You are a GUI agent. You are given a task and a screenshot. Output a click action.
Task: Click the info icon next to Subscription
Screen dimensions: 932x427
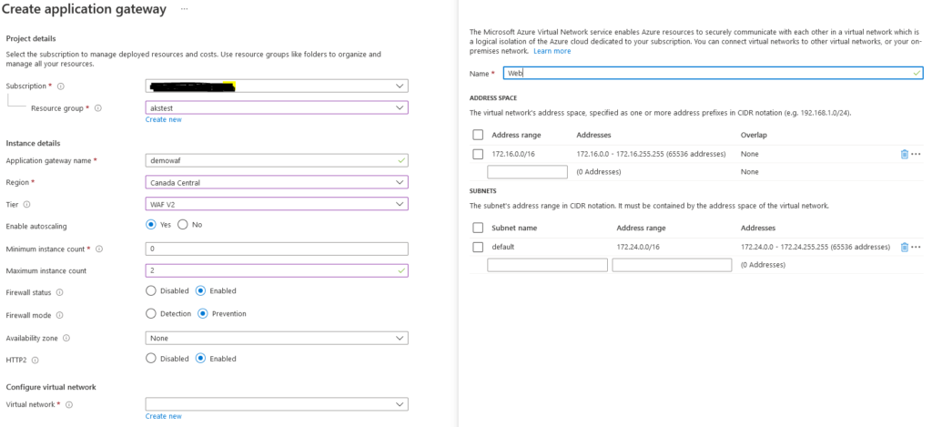coord(61,86)
